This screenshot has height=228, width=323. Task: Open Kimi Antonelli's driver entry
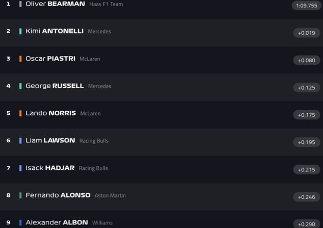coord(55,31)
